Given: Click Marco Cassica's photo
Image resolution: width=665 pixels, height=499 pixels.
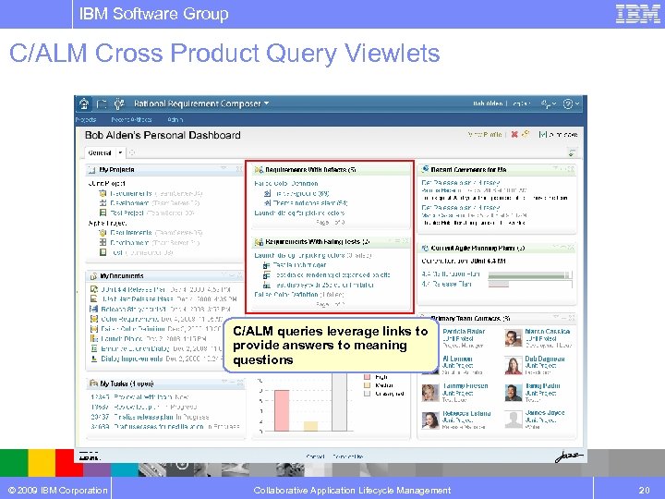Looking at the screenshot, I should coord(514,338).
